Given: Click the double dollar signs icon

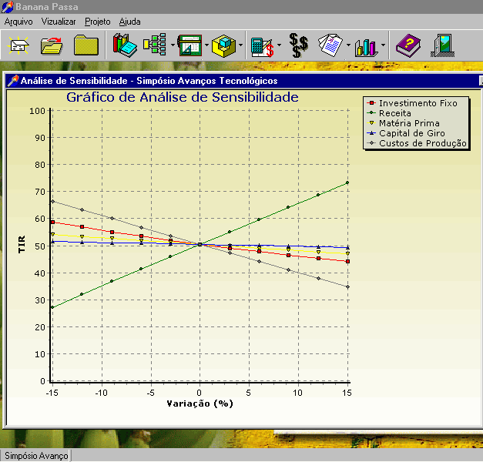Looking at the screenshot, I should (x=298, y=46).
